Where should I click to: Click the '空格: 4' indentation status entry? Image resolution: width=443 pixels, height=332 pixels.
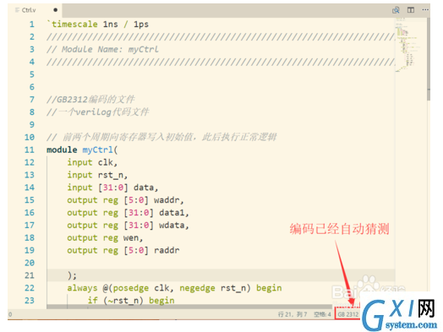(322, 314)
